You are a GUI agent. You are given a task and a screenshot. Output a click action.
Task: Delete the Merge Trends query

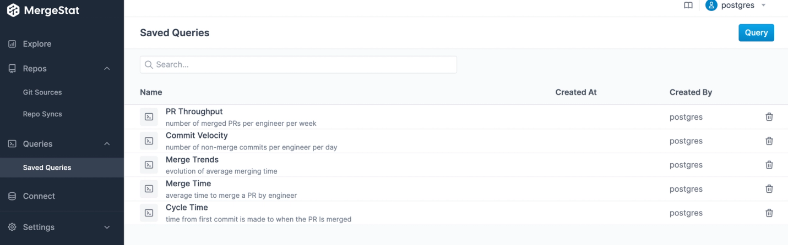[769, 165]
